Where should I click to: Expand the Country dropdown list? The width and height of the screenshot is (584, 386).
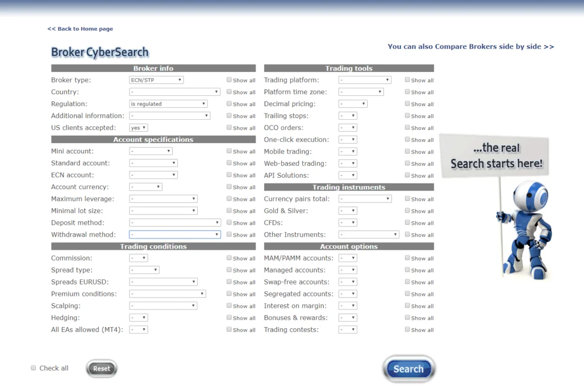coord(175,92)
